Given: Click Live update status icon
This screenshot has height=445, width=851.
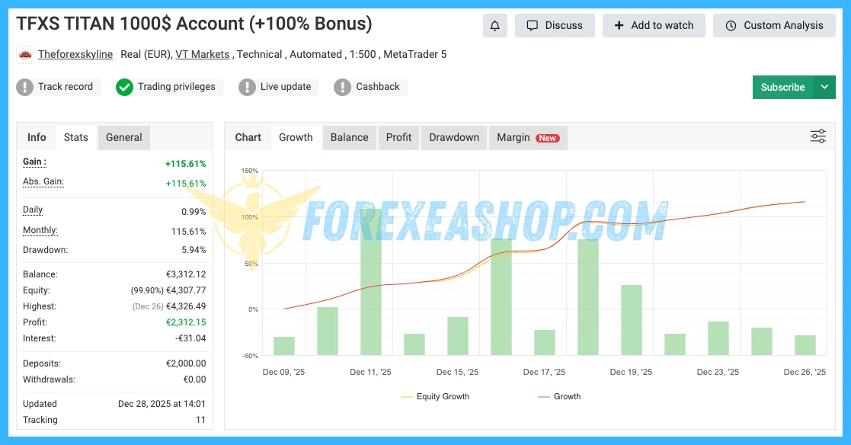Looking at the screenshot, I should click(247, 87).
